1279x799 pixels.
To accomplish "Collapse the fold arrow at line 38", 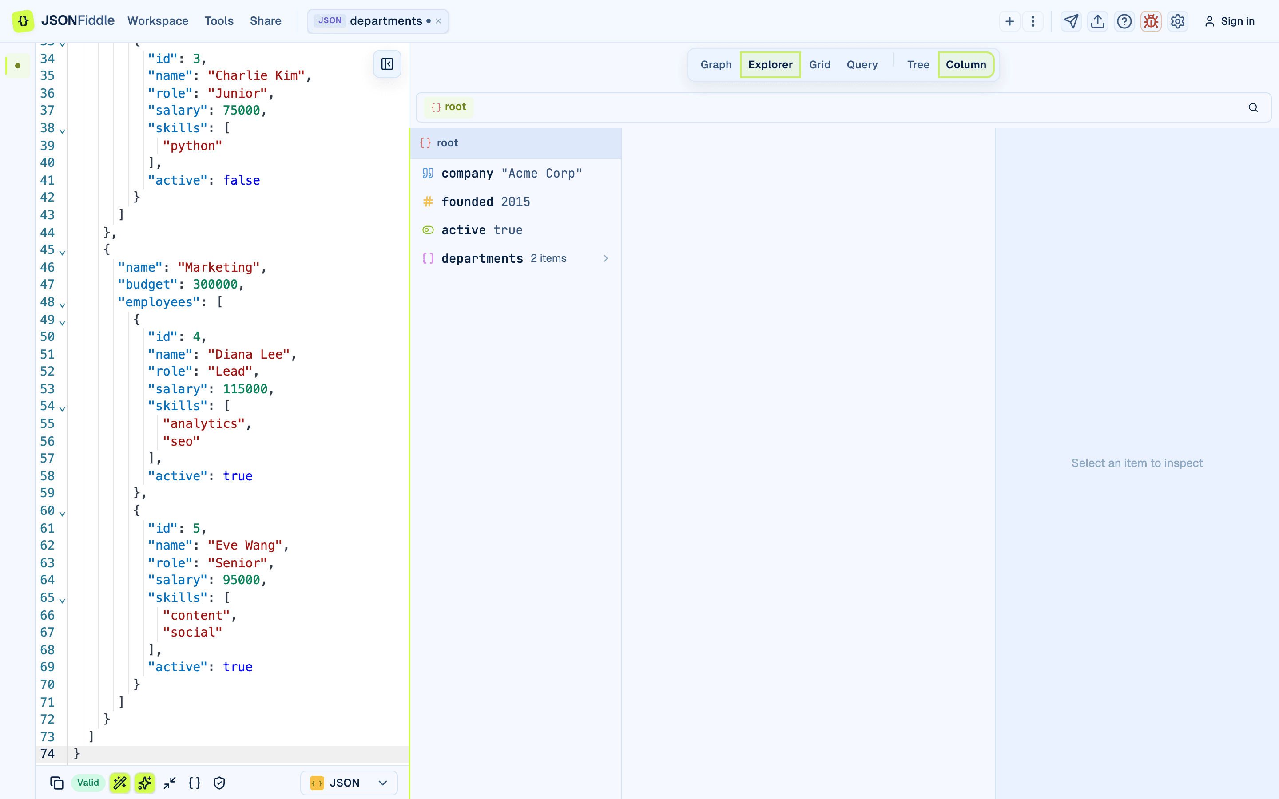I will tap(62, 130).
